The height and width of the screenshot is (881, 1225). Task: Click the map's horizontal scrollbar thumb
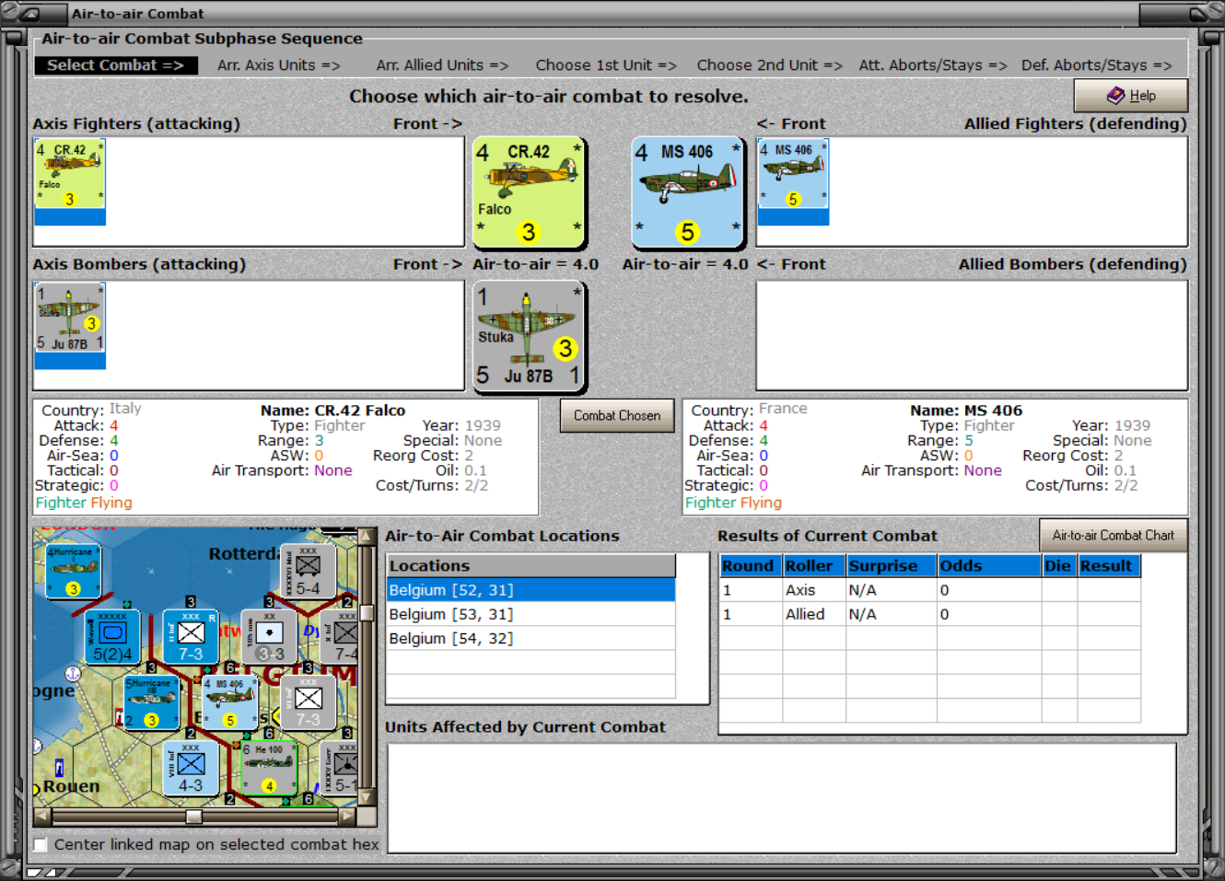coord(193,816)
